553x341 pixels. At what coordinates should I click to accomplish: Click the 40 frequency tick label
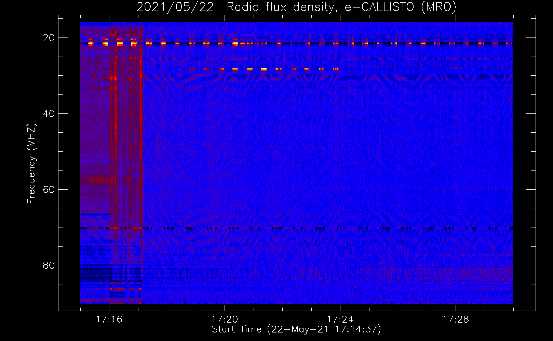pos(49,114)
